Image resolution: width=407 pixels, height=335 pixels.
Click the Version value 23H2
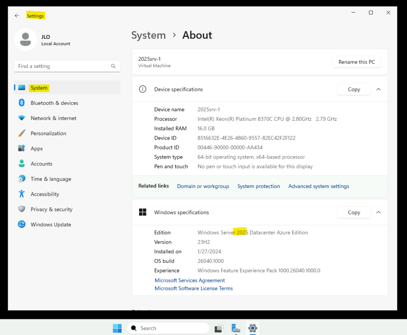[x=204, y=242]
